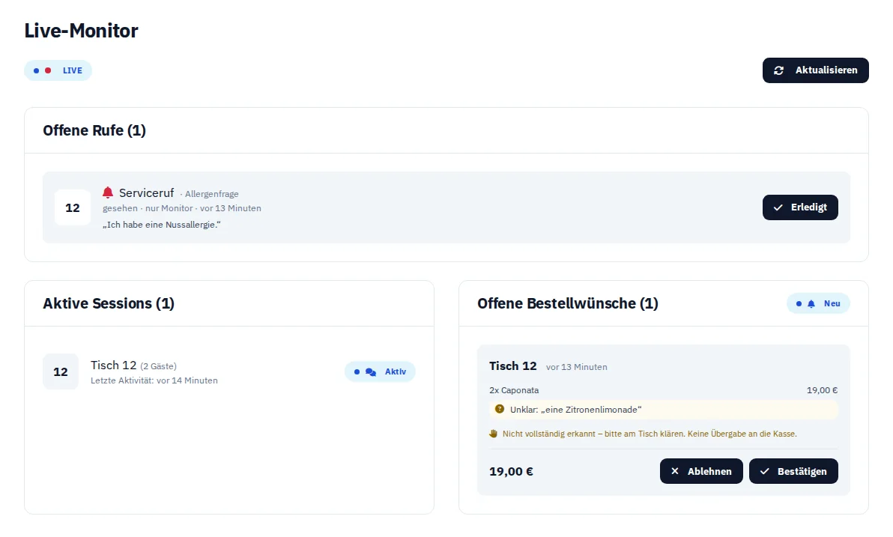893x537 pixels.
Task: Open table number 12 tile in Offene Rufe
Action: (73, 208)
